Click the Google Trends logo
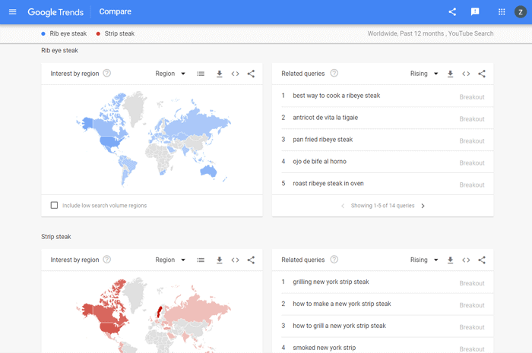The height and width of the screenshot is (353, 532). pyautogui.click(x=57, y=12)
